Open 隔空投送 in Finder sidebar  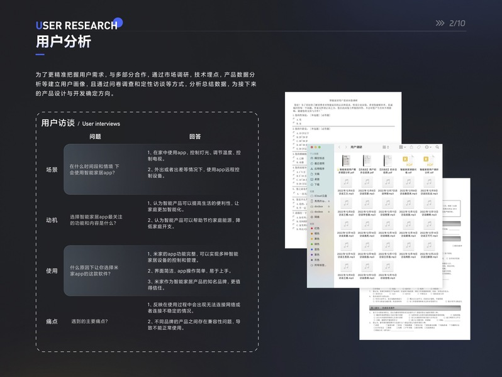tap(317, 158)
